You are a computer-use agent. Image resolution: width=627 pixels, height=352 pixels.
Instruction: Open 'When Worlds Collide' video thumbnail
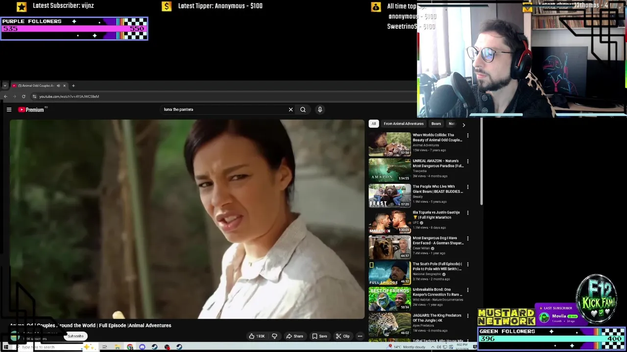390,144
